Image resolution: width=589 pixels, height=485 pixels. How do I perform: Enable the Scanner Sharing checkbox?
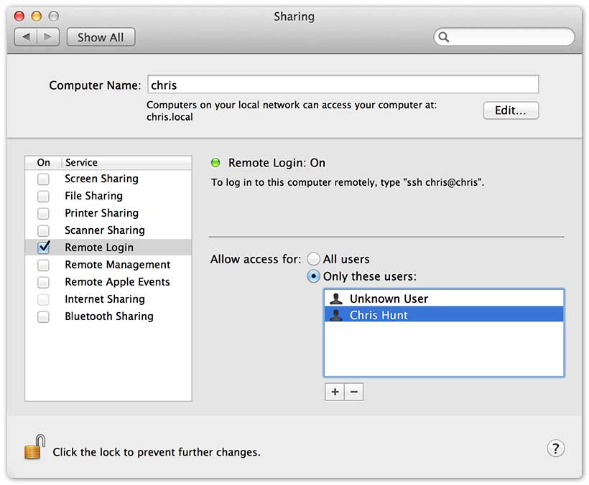43,230
